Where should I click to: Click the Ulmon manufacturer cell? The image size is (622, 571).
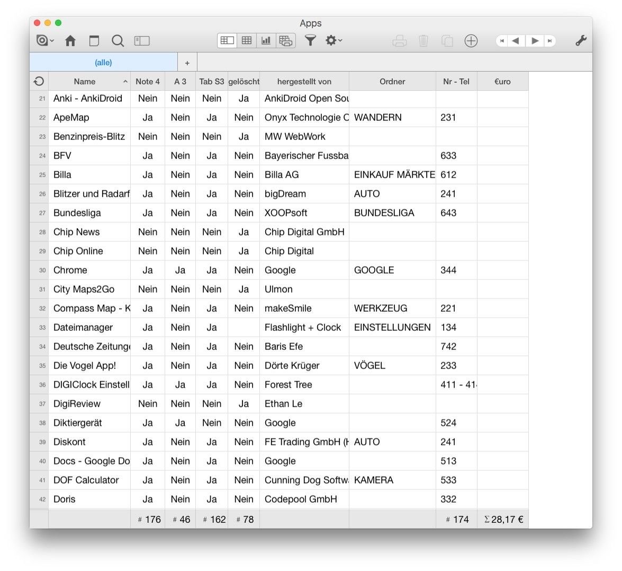pyautogui.click(x=304, y=289)
